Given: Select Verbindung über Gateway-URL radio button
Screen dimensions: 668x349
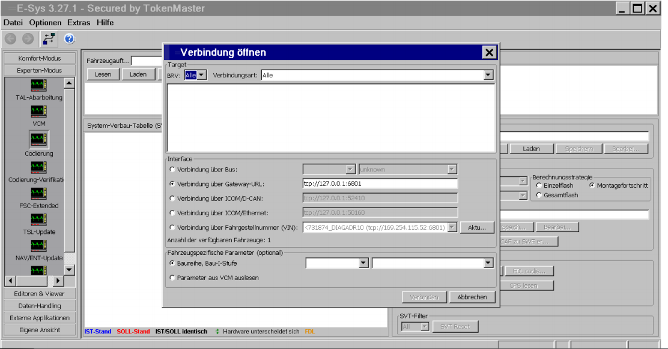Looking at the screenshot, I should [x=172, y=183].
